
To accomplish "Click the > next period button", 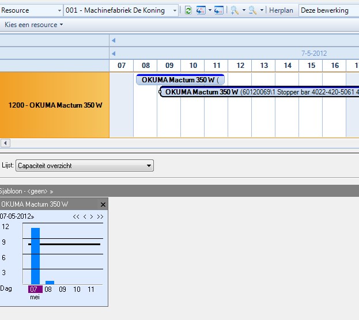I will pos(92,216).
